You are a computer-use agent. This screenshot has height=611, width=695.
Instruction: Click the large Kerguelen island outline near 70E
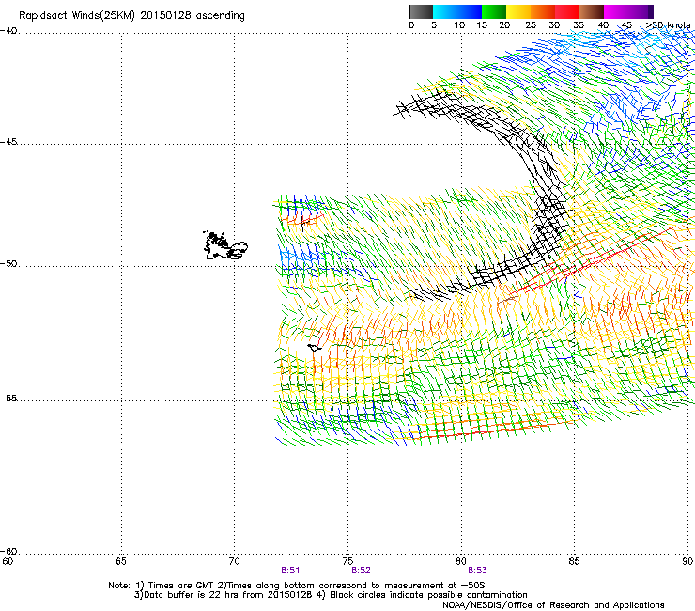pos(225,245)
